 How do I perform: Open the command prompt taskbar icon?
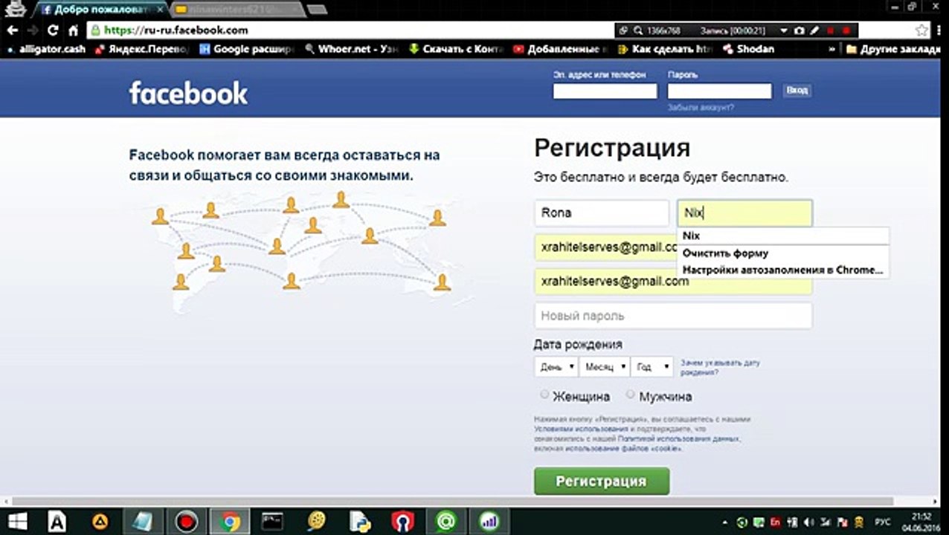(x=272, y=522)
